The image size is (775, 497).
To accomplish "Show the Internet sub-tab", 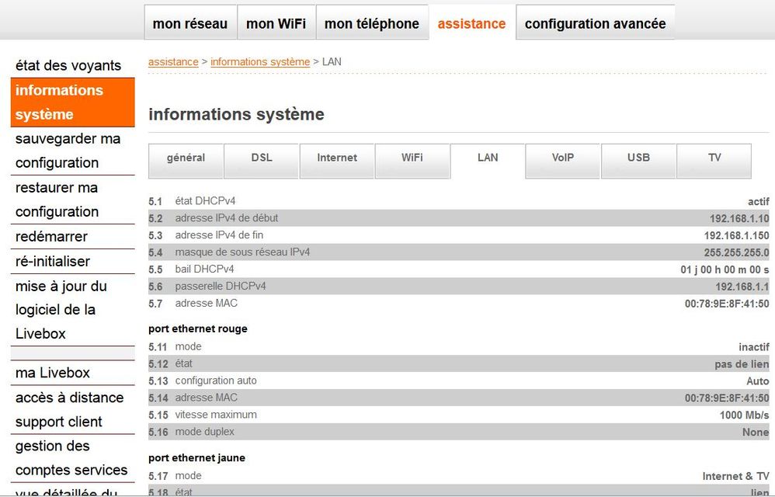I will point(337,158).
